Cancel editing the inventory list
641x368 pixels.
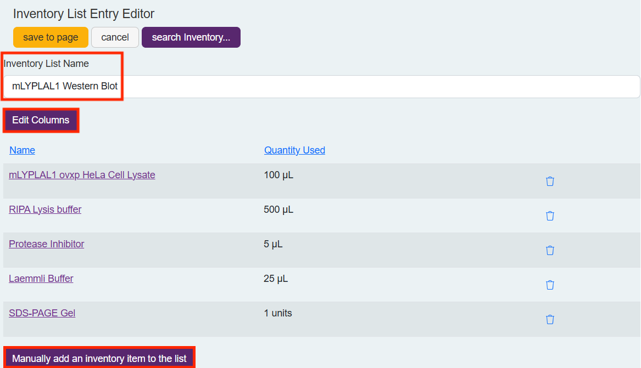(115, 37)
